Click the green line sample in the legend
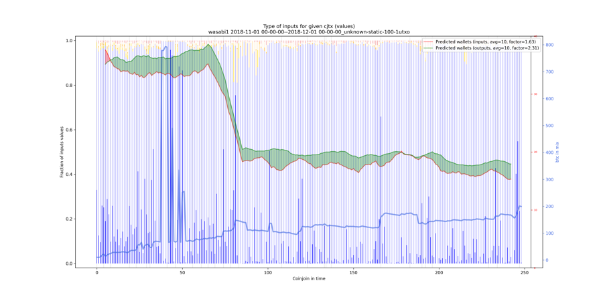The height and width of the screenshot is (301, 603). (428, 47)
